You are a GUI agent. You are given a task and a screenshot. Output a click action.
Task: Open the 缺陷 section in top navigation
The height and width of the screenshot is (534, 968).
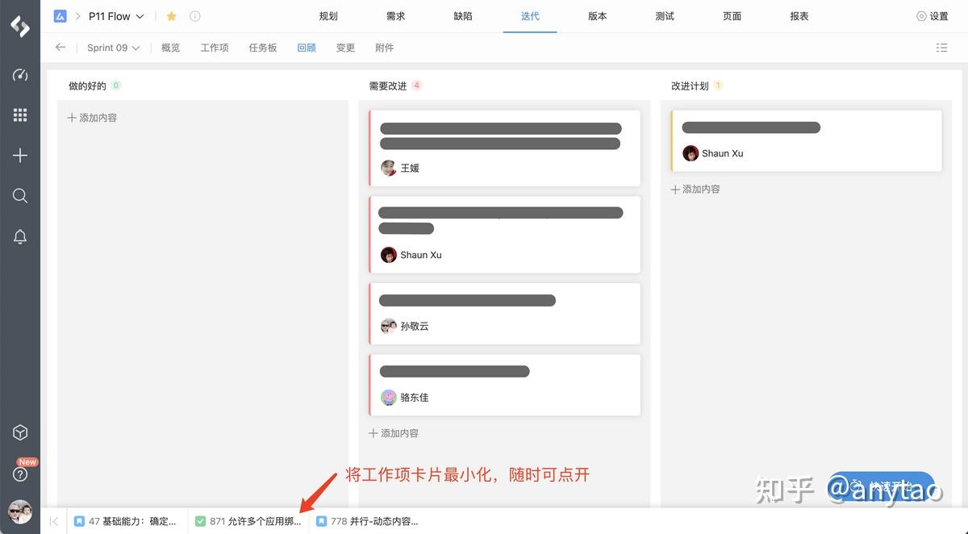coord(462,15)
